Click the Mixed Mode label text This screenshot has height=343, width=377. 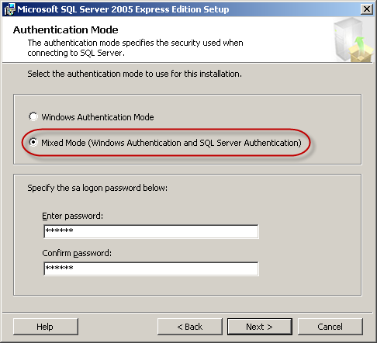pos(171,143)
